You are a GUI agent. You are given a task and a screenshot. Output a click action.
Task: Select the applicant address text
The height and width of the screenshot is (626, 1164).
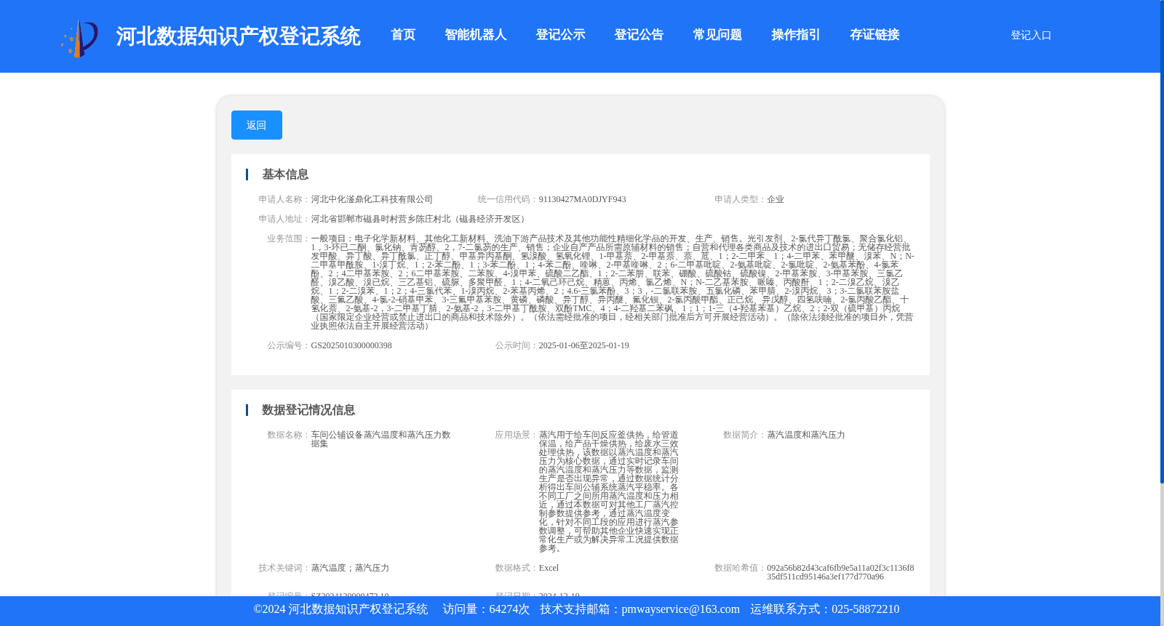[x=420, y=219]
